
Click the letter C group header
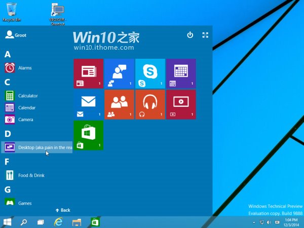7,82
